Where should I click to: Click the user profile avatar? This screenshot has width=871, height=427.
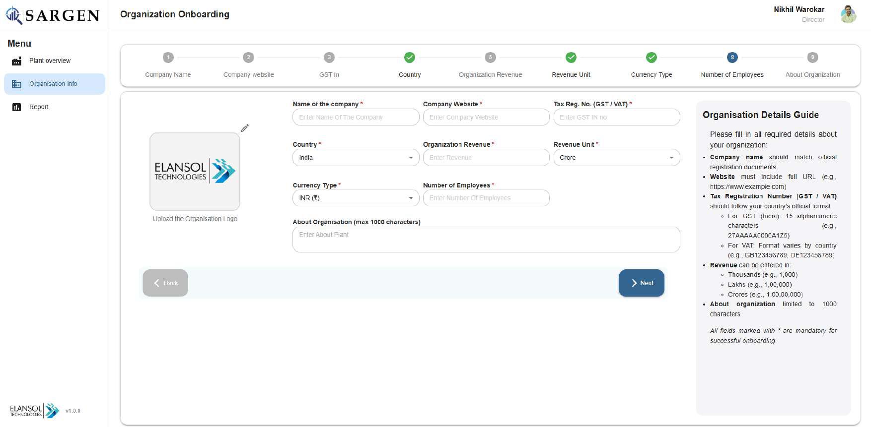[x=848, y=14]
